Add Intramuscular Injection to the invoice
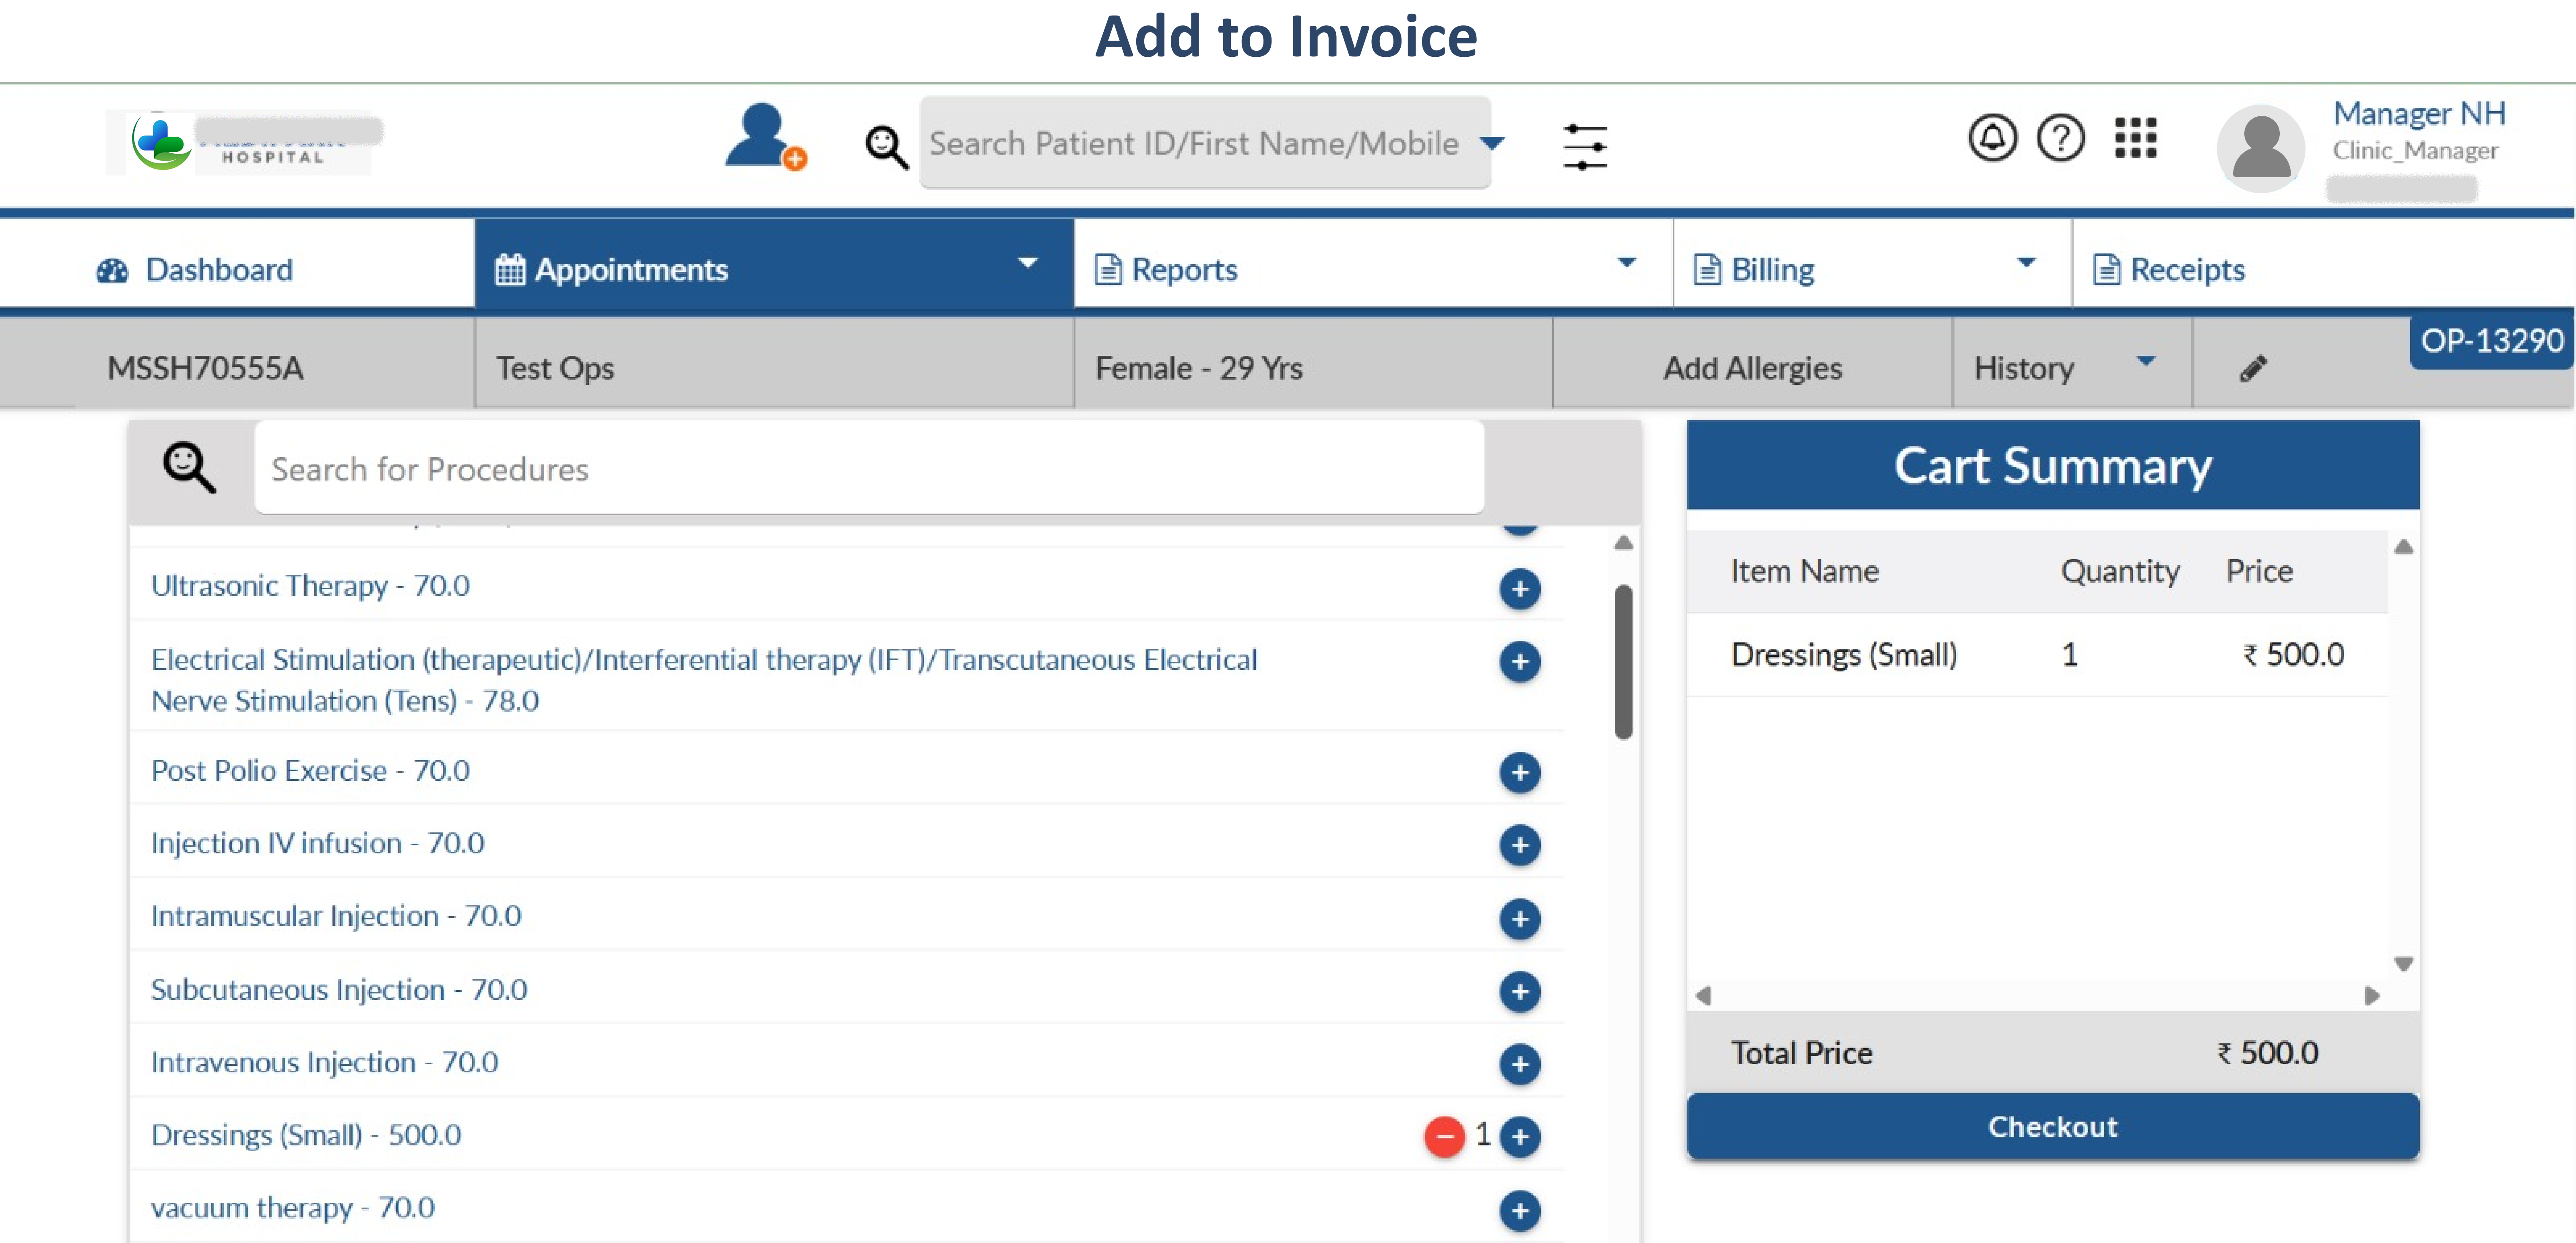The height and width of the screenshot is (1243, 2576). pos(1519,918)
